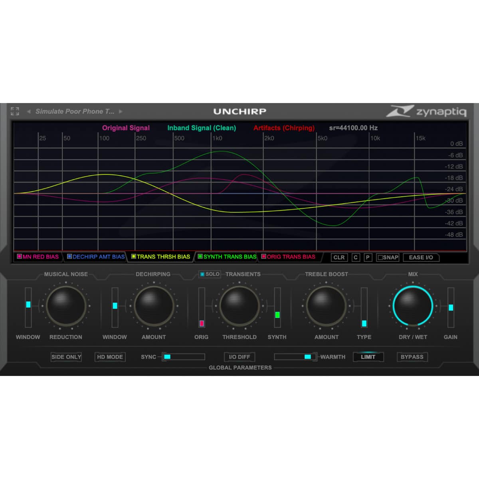Go to next preset arrow
This screenshot has height=479, width=479.
[x=121, y=111]
